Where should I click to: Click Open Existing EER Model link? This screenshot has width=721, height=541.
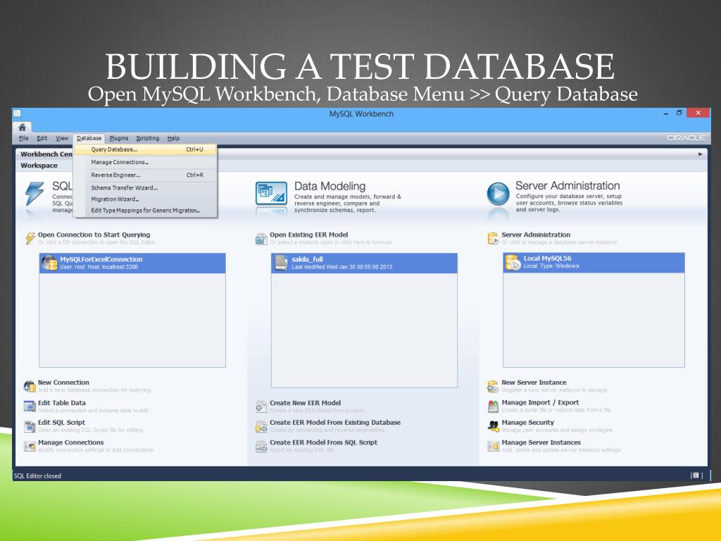(x=308, y=235)
